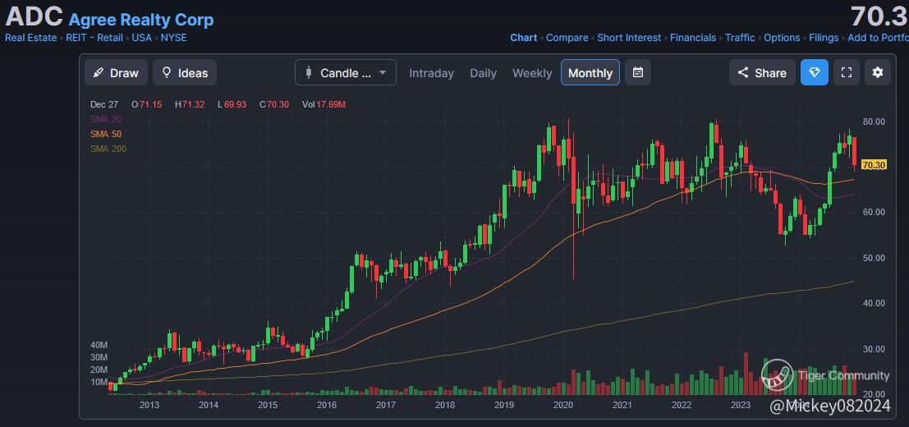Select the Monthly timeframe
Viewport: 909px width, 427px height.
point(590,73)
